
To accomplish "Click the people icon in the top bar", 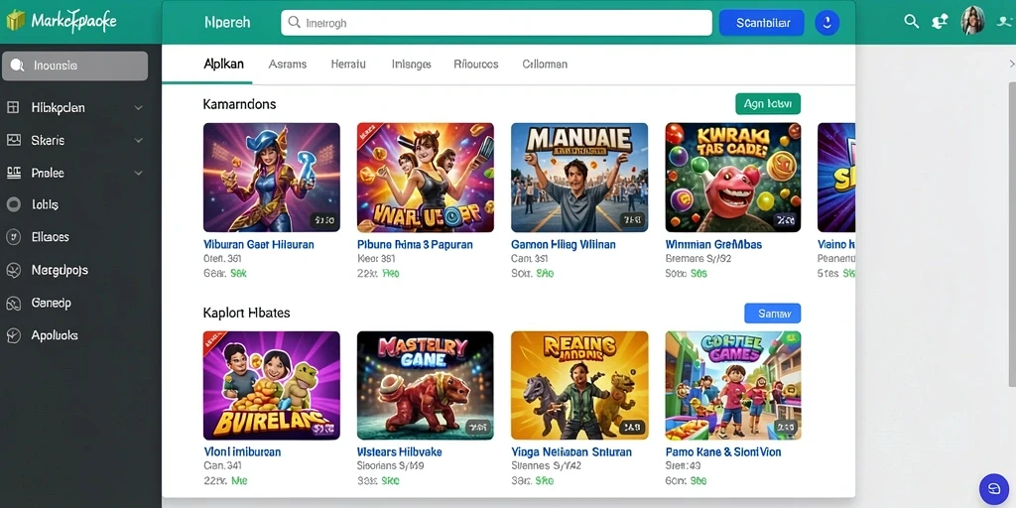I will click(x=941, y=22).
